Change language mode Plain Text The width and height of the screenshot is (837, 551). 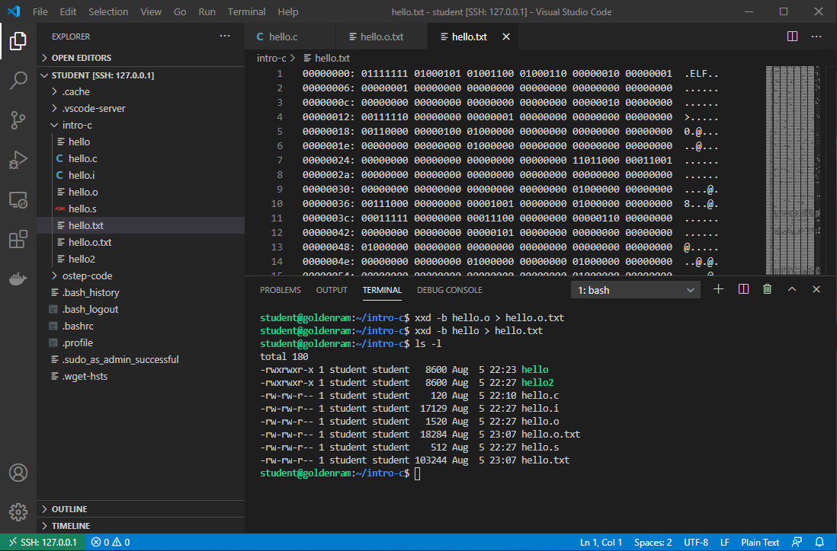point(760,542)
